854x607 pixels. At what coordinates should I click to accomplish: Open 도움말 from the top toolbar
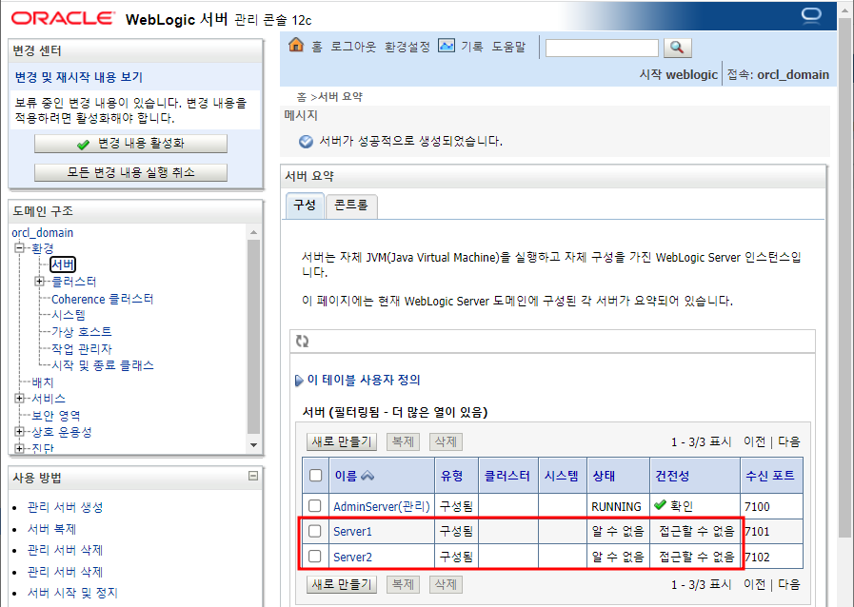pyautogui.click(x=508, y=47)
